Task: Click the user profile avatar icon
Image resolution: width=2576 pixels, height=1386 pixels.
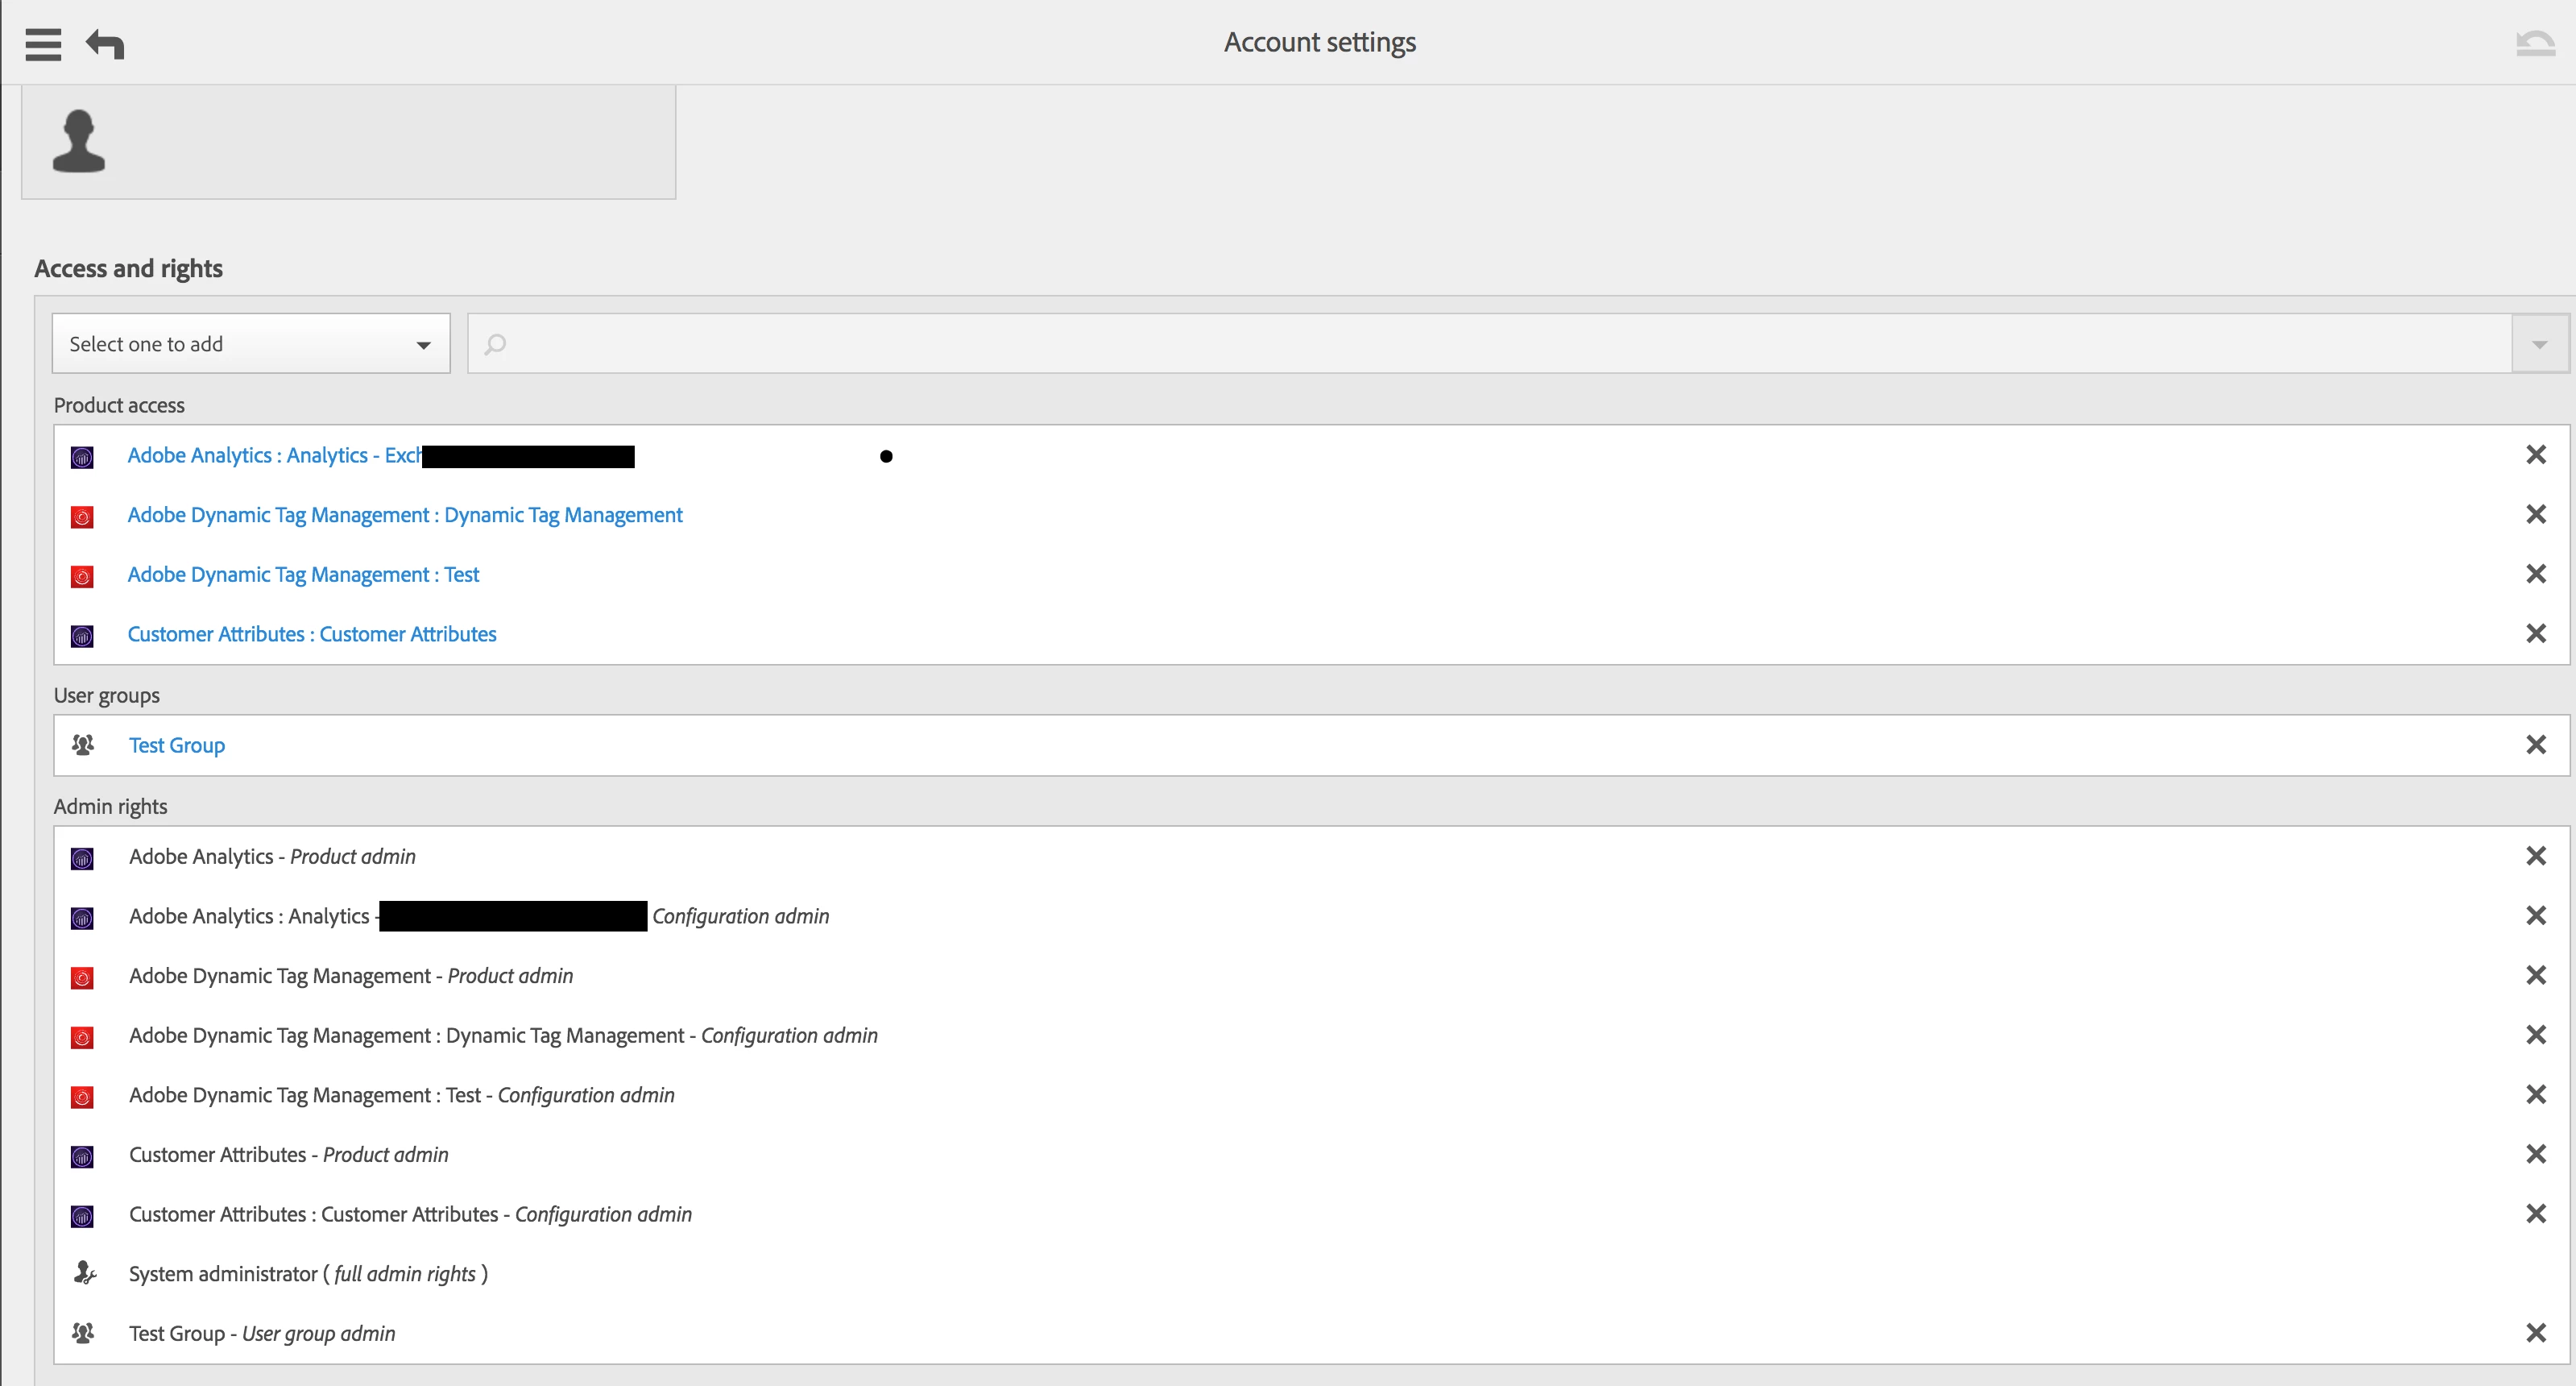Action: [79, 141]
